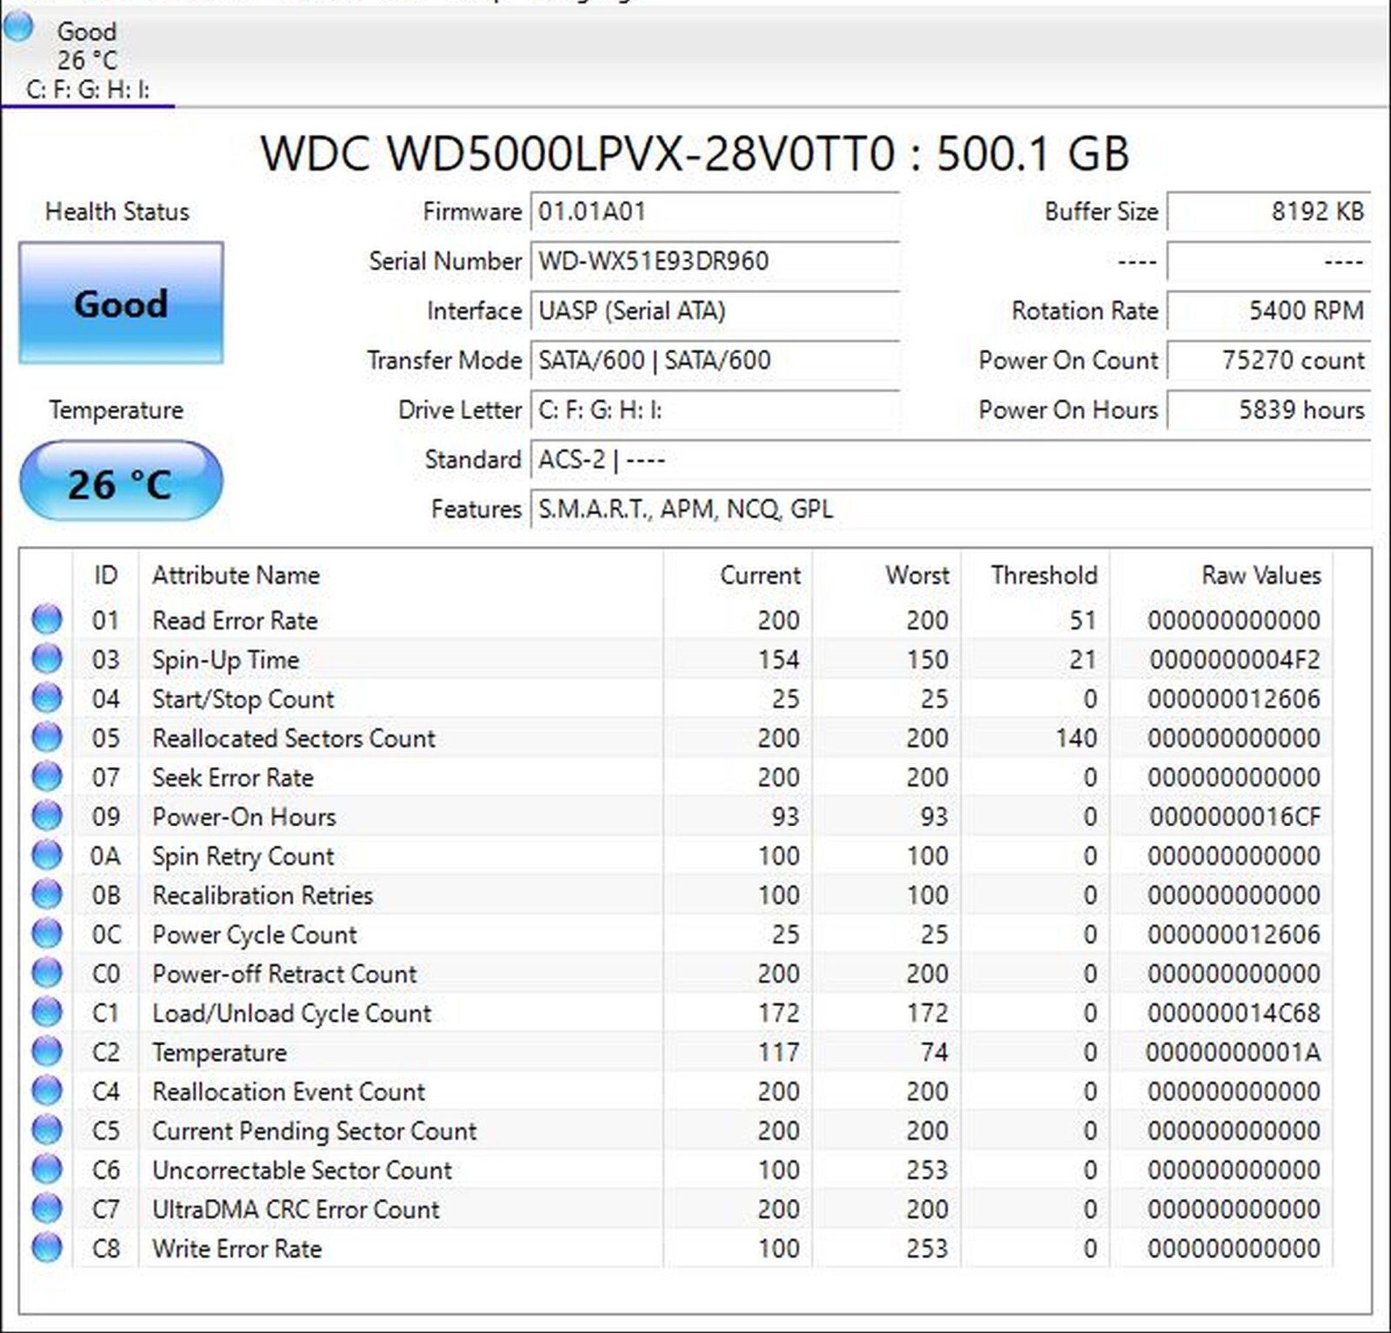Viewport: 1391px width, 1333px height.
Task: Click the empty dashed field under Buffer Size
Action: [x=1269, y=261]
